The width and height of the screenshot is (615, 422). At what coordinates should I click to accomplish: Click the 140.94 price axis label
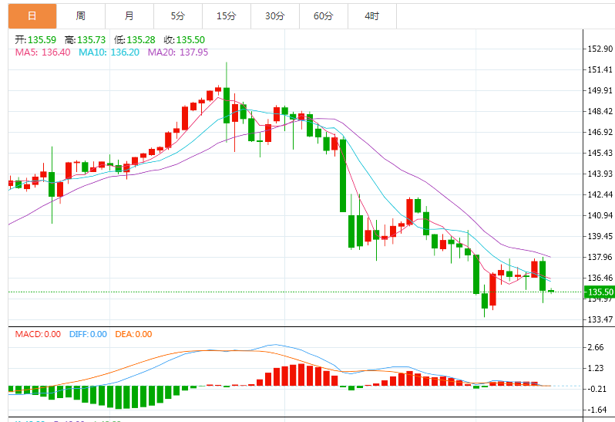click(x=600, y=215)
